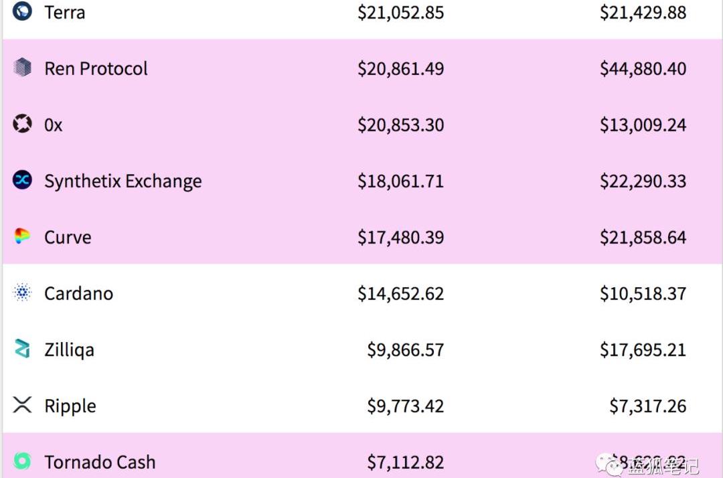Screen dimensions: 723x478
Task: Click the WeChat watermark logo
Action: [611, 463]
